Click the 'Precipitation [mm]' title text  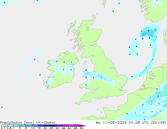coord(17,123)
